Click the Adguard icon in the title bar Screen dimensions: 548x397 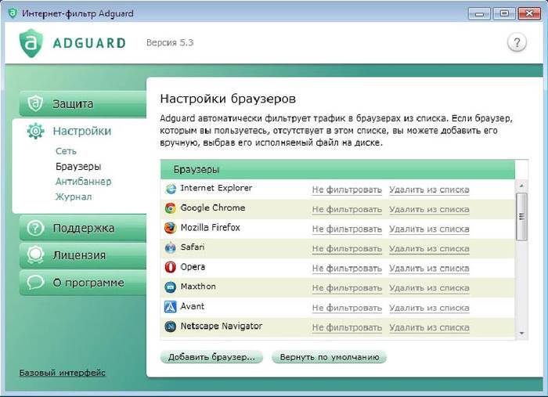pyautogui.click(x=13, y=13)
